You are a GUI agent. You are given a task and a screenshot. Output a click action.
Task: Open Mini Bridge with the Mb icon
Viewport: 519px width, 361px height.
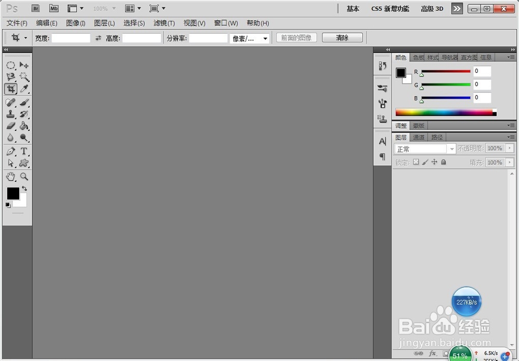click(x=54, y=9)
